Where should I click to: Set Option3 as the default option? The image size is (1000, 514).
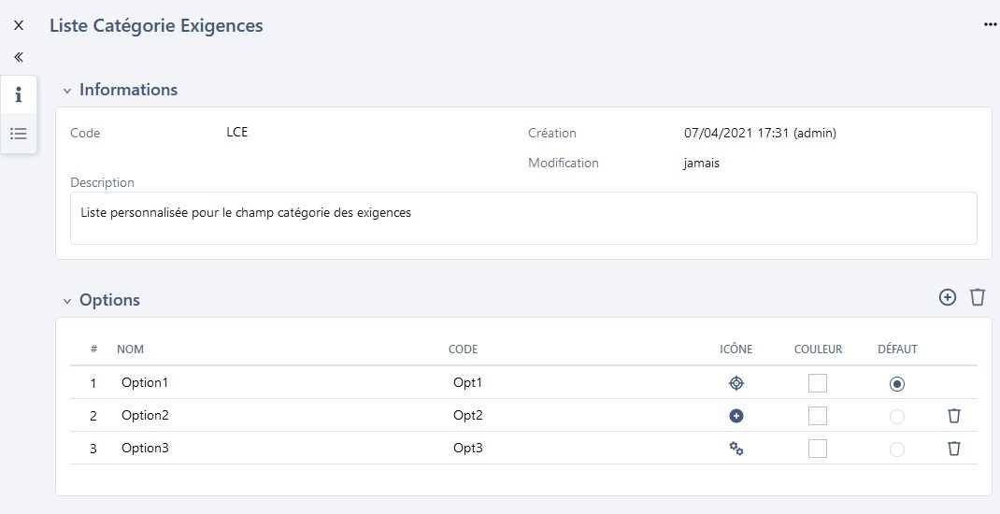click(x=897, y=449)
